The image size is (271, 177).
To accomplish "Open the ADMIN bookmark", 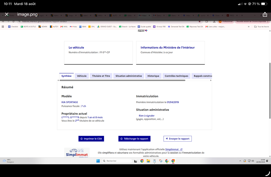I will [43, 27].
